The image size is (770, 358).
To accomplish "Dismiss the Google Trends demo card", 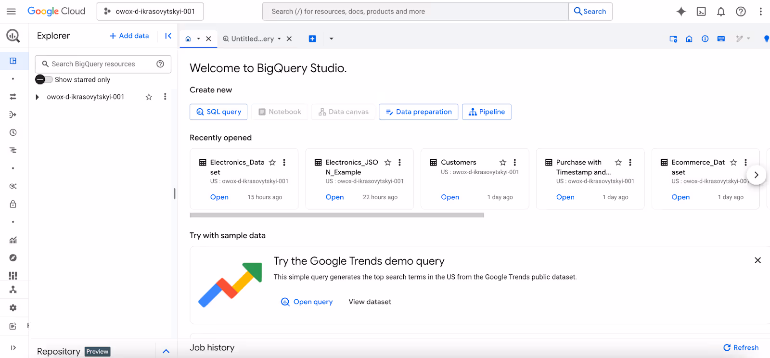I will (757, 260).
